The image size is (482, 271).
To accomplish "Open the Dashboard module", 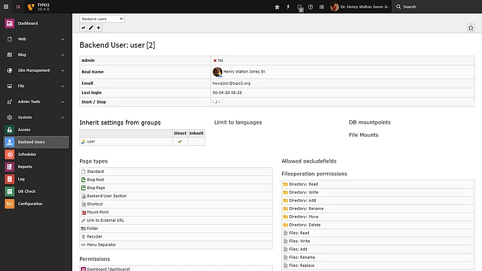I will coord(28,24).
